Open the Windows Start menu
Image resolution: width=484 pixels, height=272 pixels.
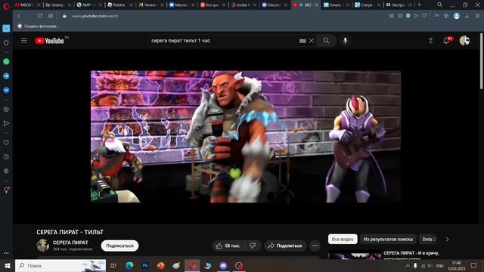click(7, 265)
